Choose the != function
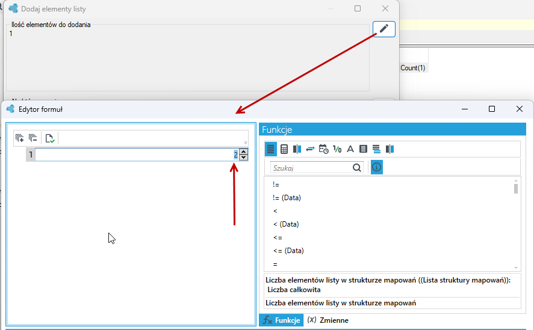This screenshot has height=330, width=534. (276, 185)
